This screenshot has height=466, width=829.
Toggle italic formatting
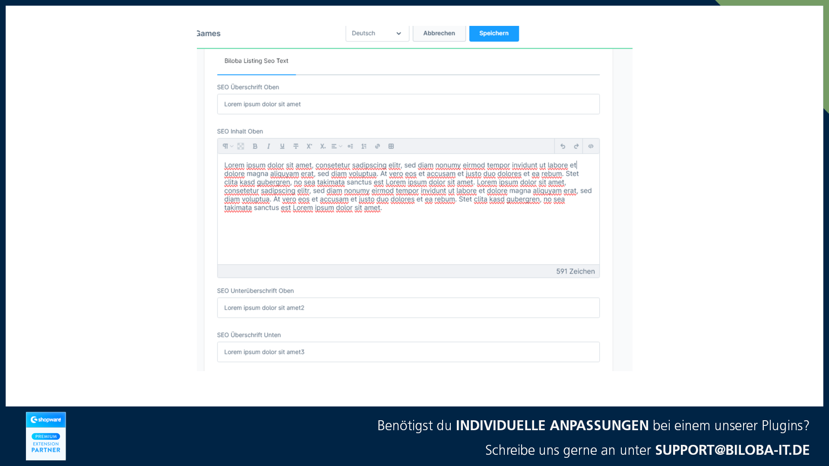(x=269, y=146)
